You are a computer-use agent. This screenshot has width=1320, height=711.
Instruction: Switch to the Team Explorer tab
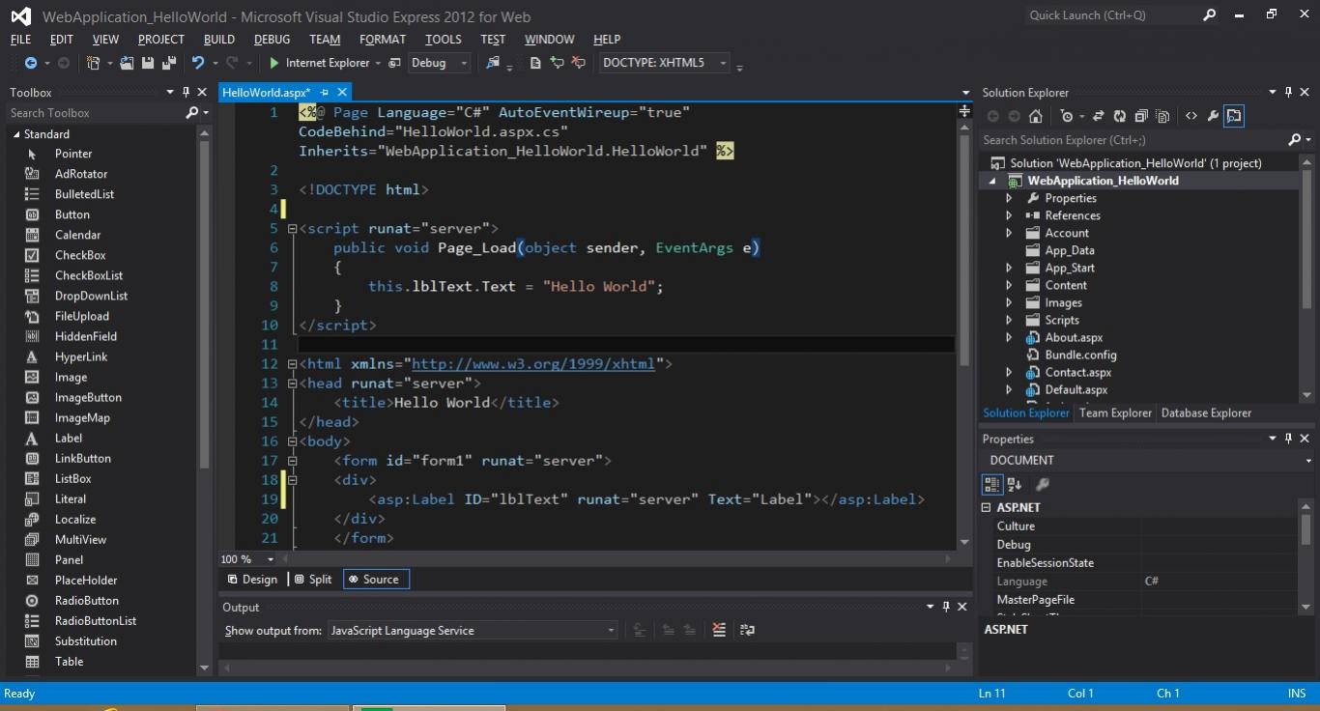[1115, 412]
